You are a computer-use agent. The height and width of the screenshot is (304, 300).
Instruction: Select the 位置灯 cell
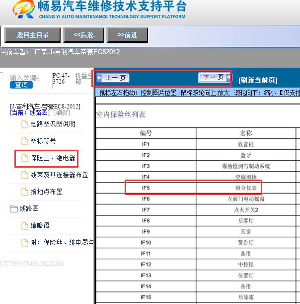pyautogui.click(x=246, y=275)
